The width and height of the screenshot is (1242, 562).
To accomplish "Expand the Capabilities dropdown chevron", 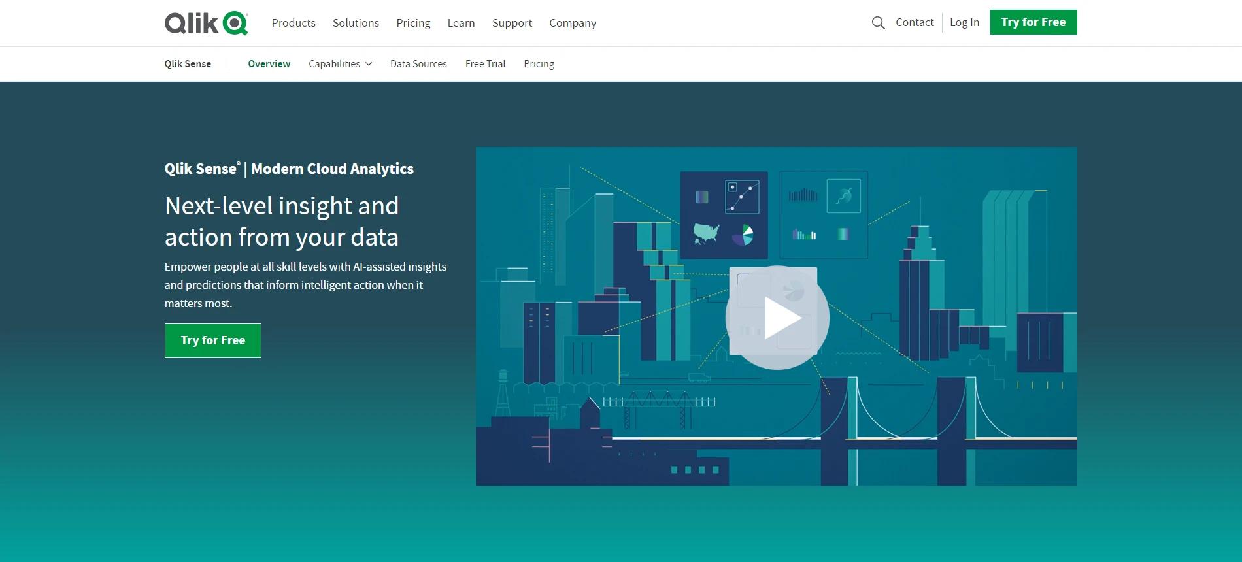I will [369, 64].
